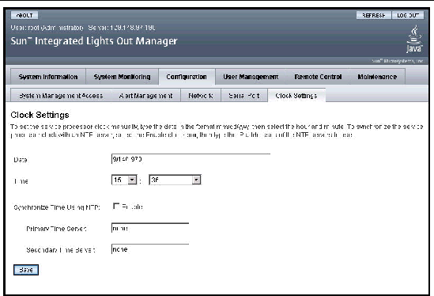Open the Alert Management sub-tab
434x296 pixels.
[x=146, y=96]
